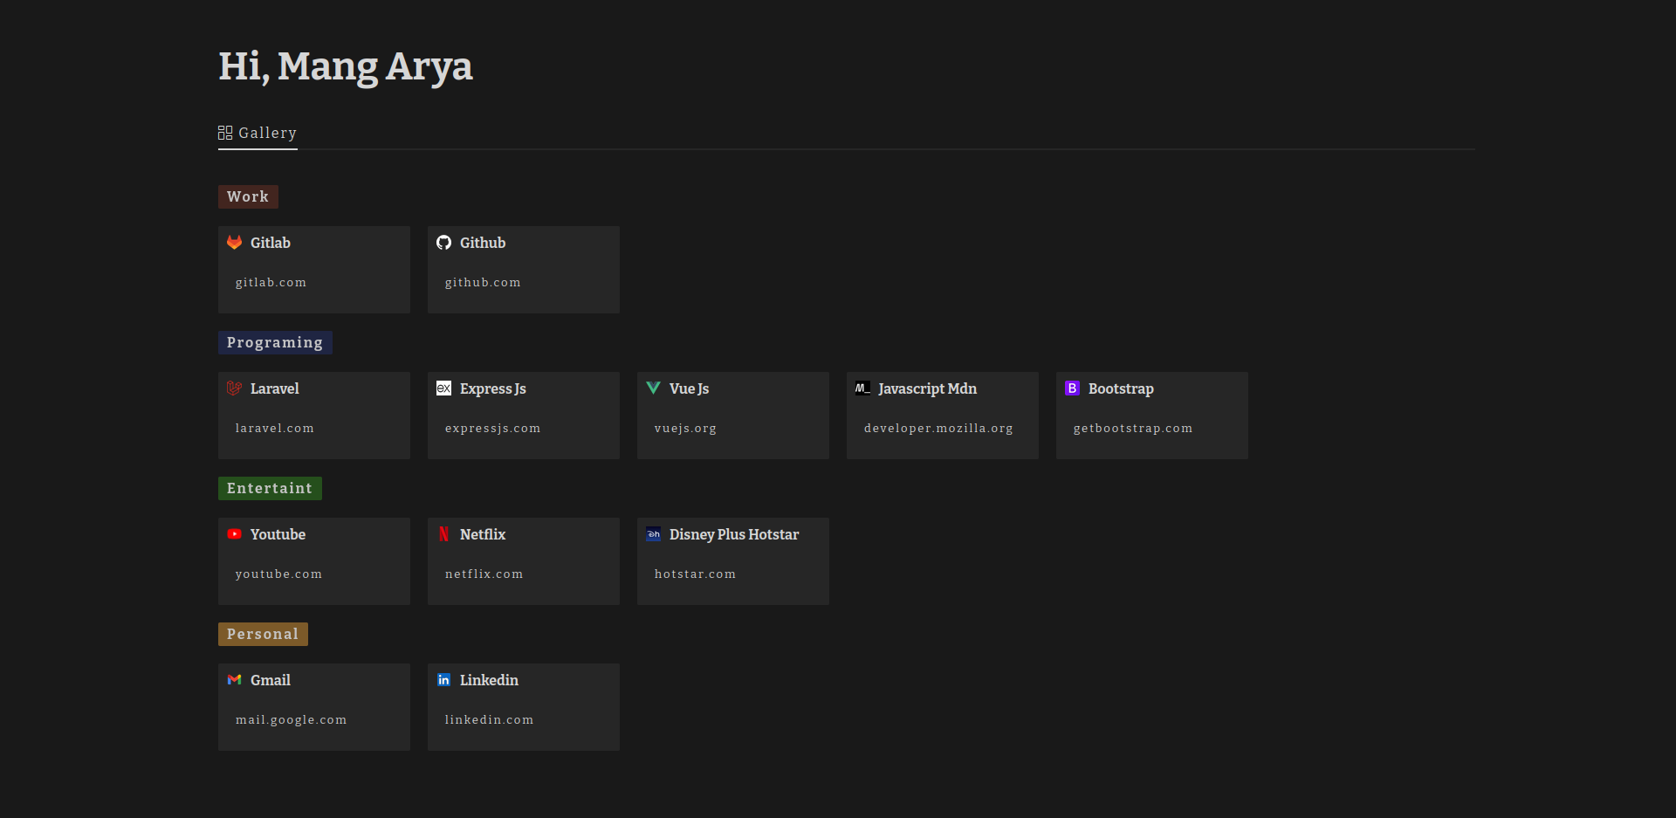Click the Express Js card title
This screenshot has width=1676, height=818.
click(x=493, y=388)
